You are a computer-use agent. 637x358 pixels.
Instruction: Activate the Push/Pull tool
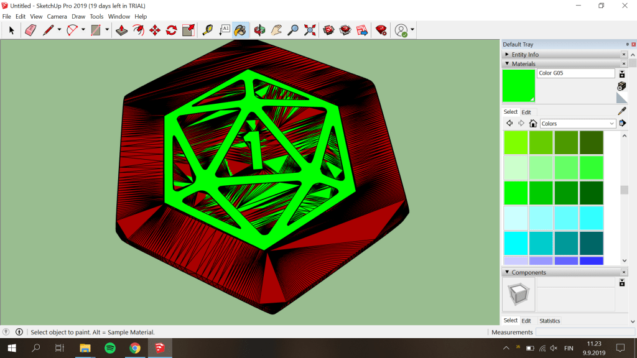point(122,30)
